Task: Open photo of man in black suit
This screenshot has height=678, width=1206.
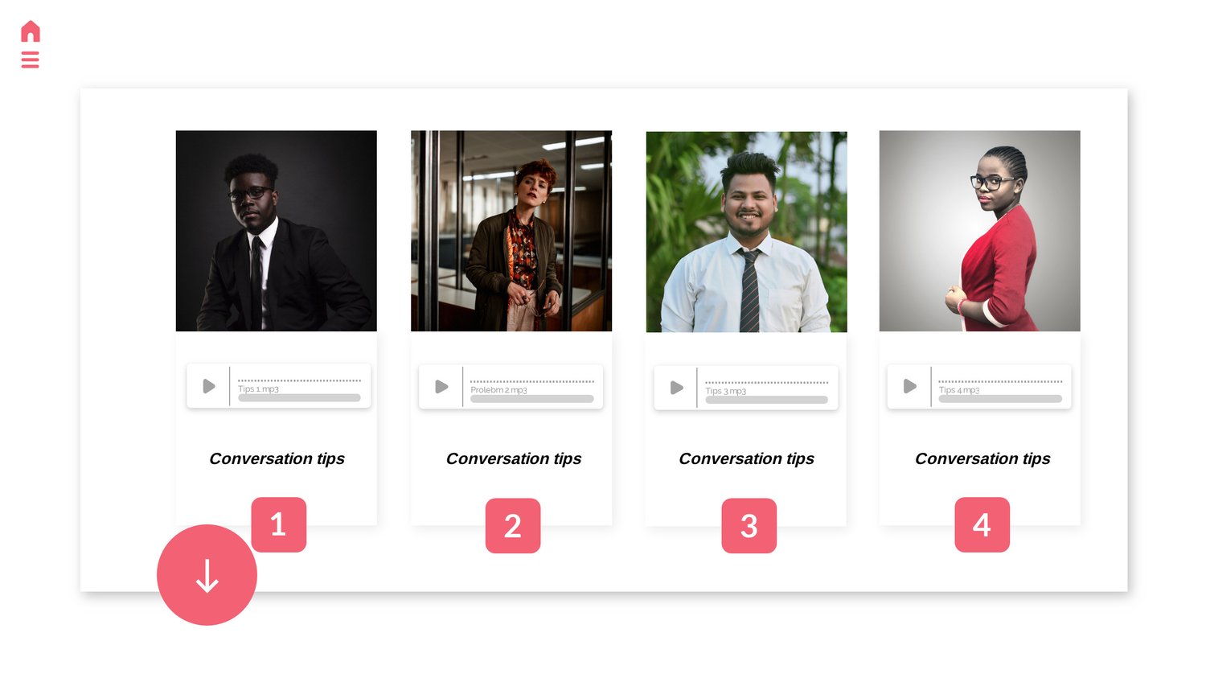Action: [277, 231]
